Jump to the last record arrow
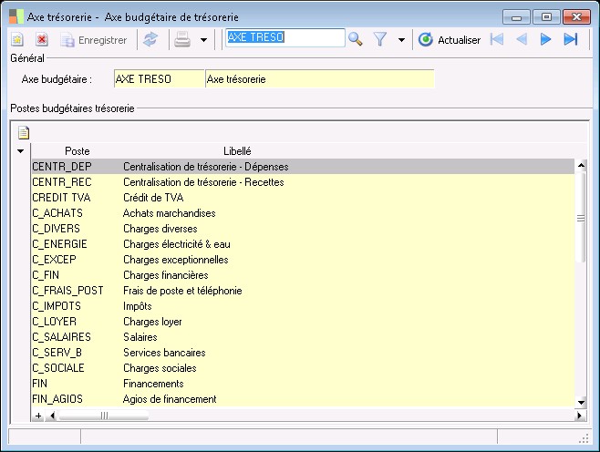This screenshot has height=452, width=600. click(571, 39)
